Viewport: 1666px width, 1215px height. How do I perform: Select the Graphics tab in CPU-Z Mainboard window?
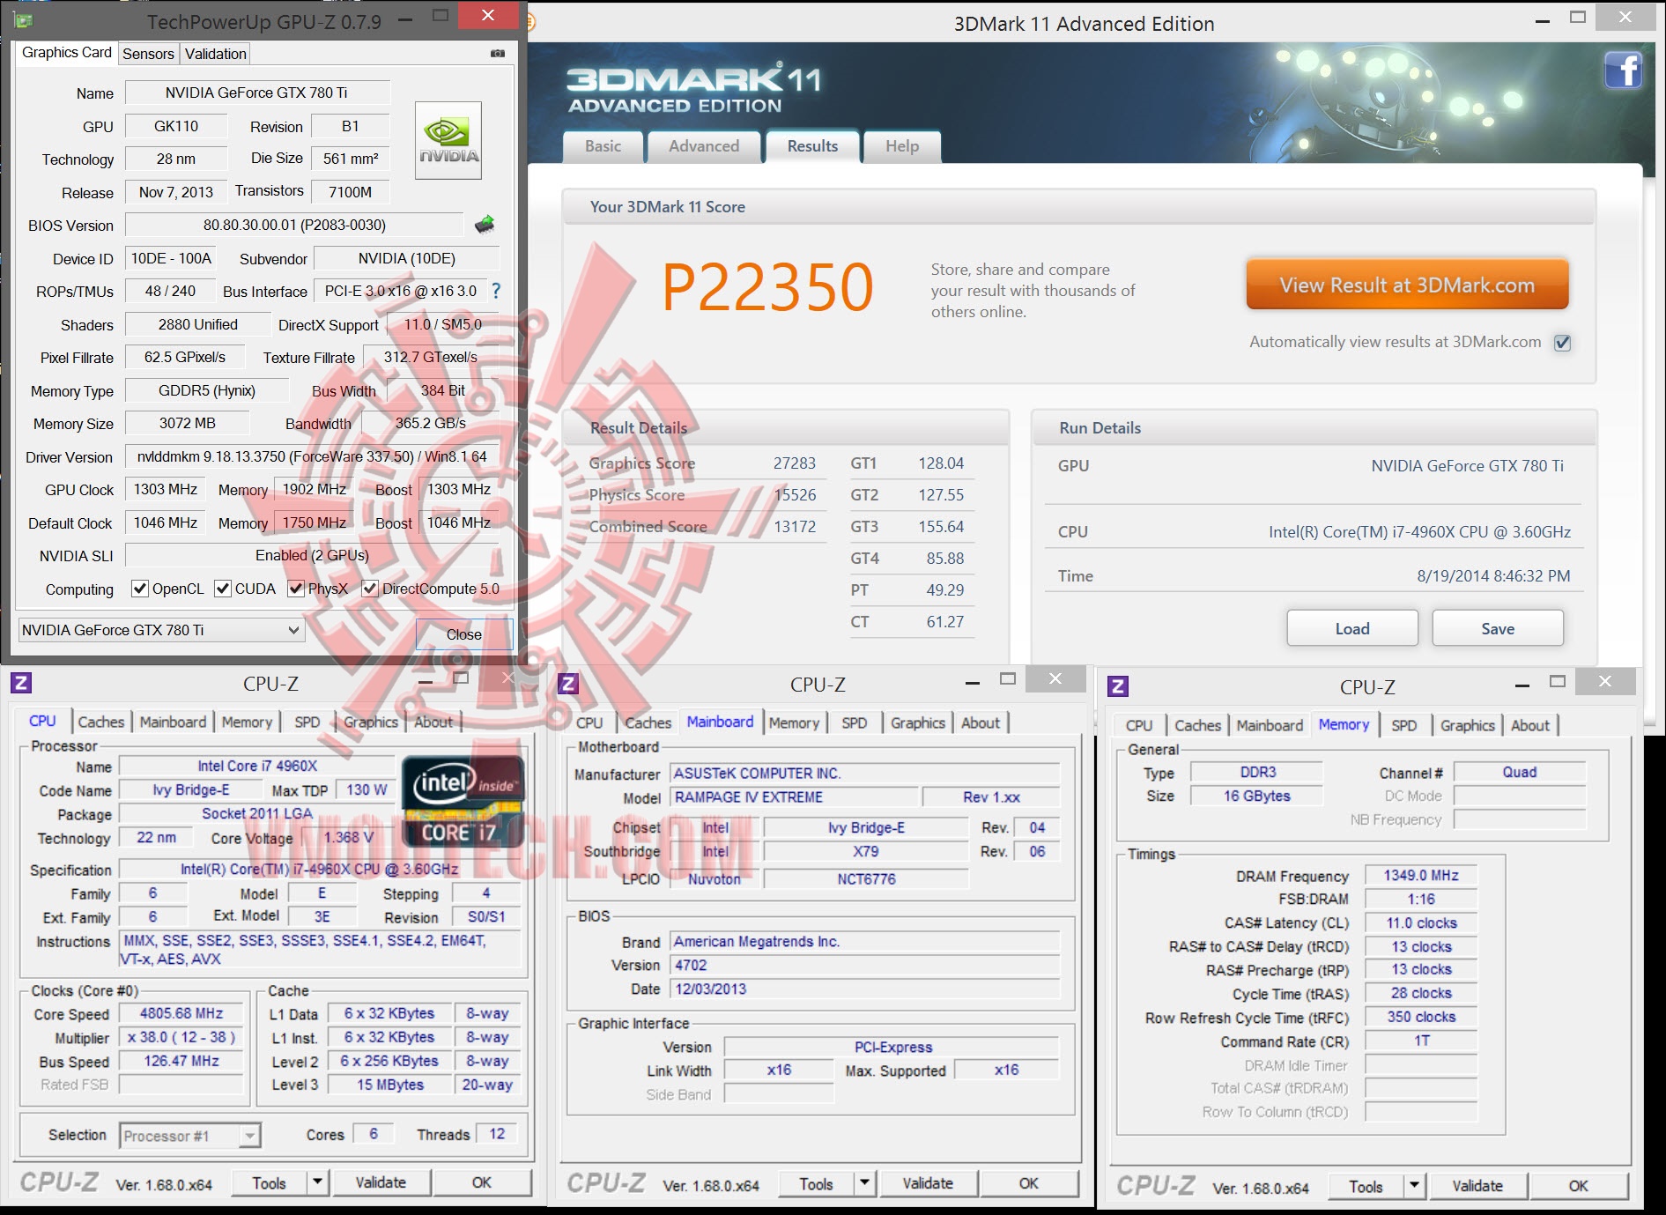[918, 722]
